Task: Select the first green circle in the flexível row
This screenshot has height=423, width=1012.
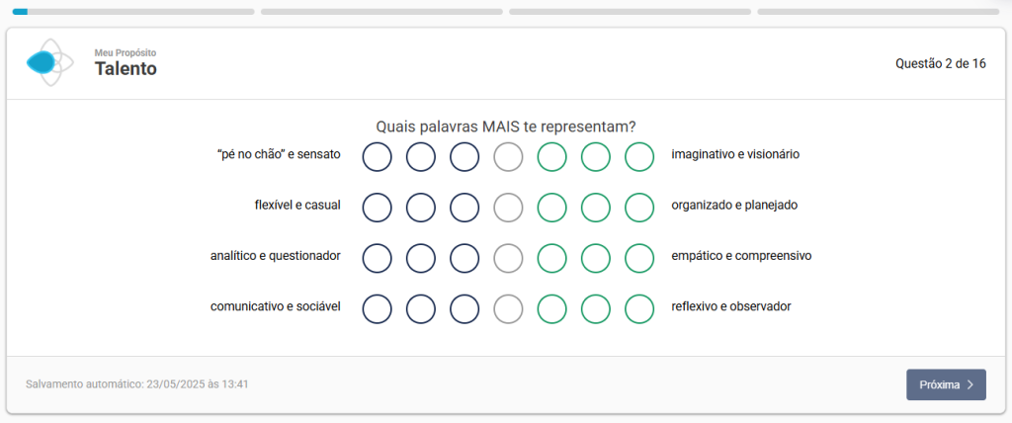Action: point(551,207)
